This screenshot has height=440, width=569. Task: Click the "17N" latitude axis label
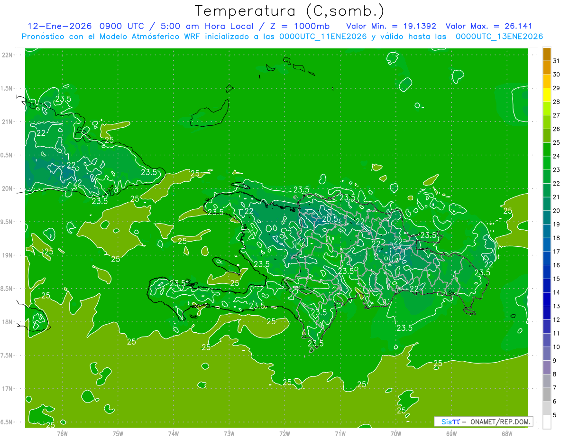point(8,389)
